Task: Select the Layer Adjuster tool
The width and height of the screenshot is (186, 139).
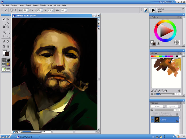Action: click(8, 19)
